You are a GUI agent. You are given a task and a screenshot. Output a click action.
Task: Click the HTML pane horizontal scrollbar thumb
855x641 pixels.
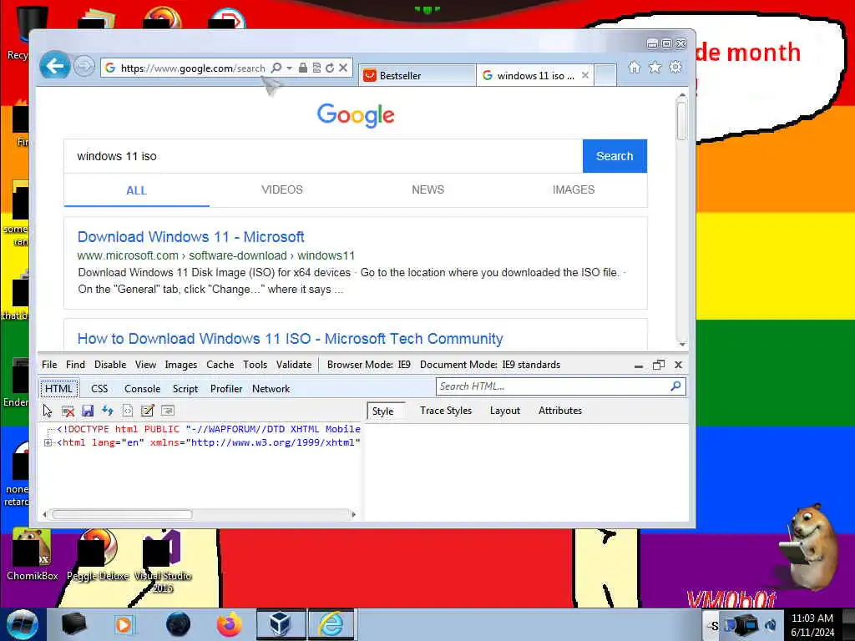[x=122, y=514]
